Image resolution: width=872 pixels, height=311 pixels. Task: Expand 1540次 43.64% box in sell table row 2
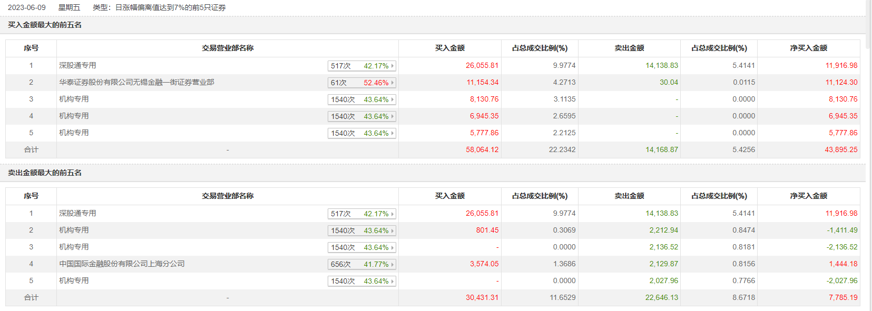[361, 230]
